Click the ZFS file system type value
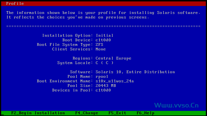 [x=100, y=44]
